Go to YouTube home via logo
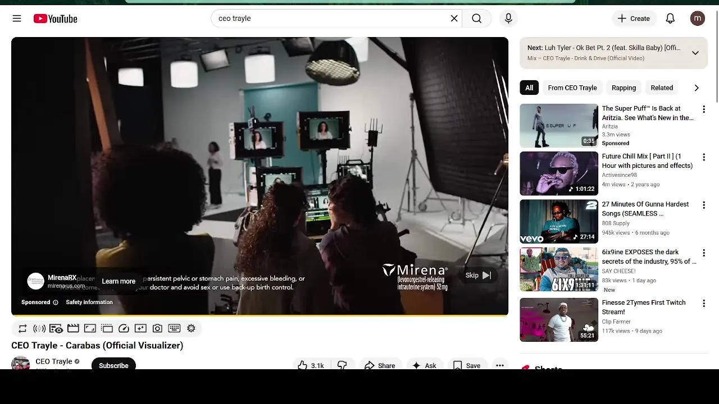719x404 pixels. click(x=55, y=19)
